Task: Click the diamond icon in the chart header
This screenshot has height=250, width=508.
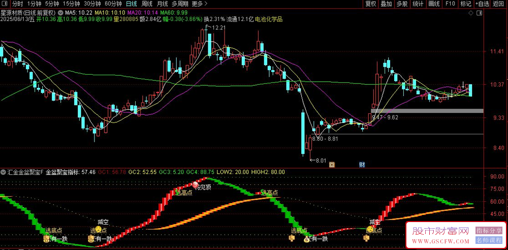Action: pyautogui.click(x=470, y=13)
